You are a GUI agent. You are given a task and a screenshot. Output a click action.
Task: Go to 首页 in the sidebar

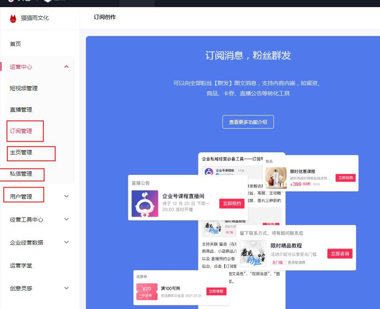15,44
